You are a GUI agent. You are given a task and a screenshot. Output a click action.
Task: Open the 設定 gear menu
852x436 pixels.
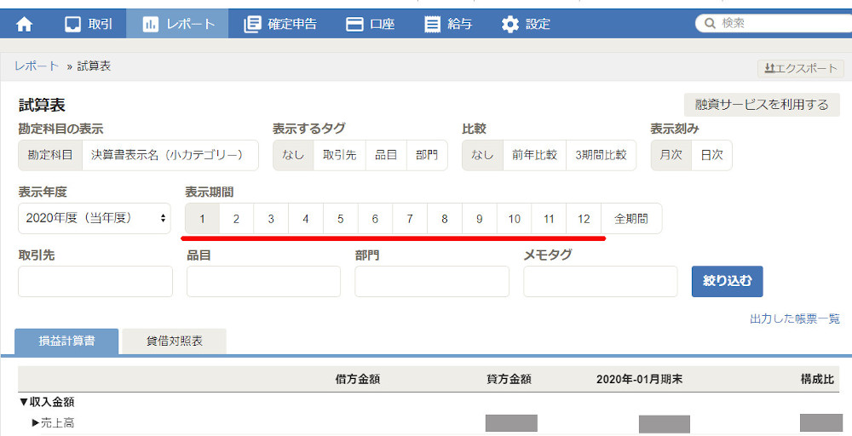coord(526,24)
